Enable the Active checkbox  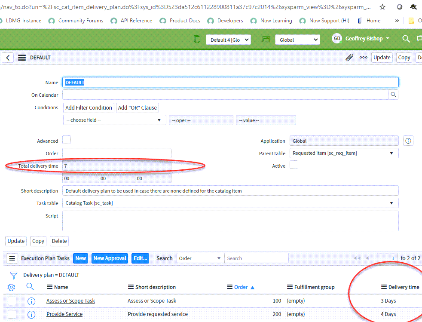pos(294,165)
